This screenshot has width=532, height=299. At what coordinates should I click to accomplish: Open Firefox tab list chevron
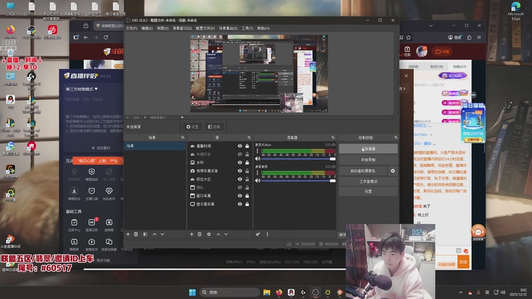(430, 25)
